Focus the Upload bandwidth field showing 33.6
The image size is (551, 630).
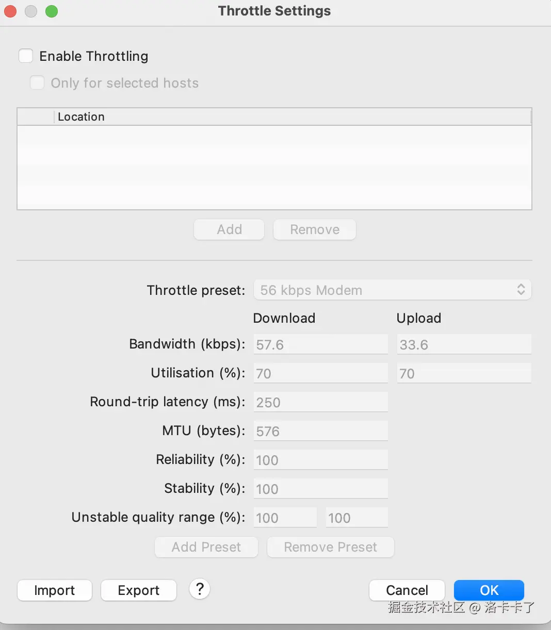click(464, 344)
